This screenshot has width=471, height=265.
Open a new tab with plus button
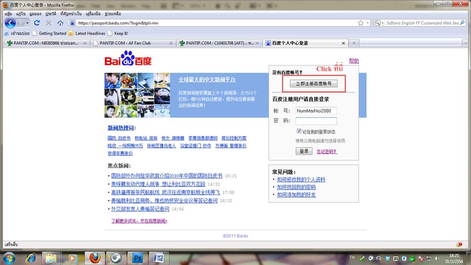[x=354, y=43]
